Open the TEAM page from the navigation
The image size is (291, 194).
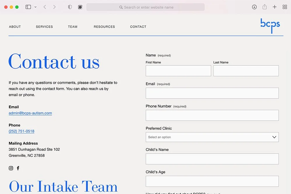pyautogui.click(x=72, y=26)
